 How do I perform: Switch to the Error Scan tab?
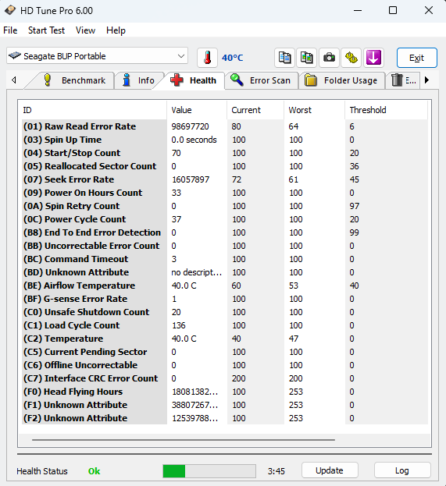click(262, 80)
